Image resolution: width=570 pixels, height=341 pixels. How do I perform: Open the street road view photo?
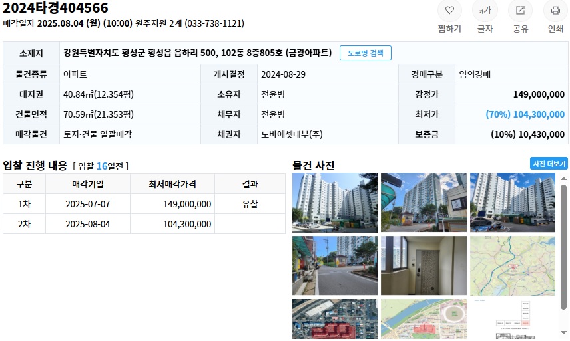(x=335, y=265)
